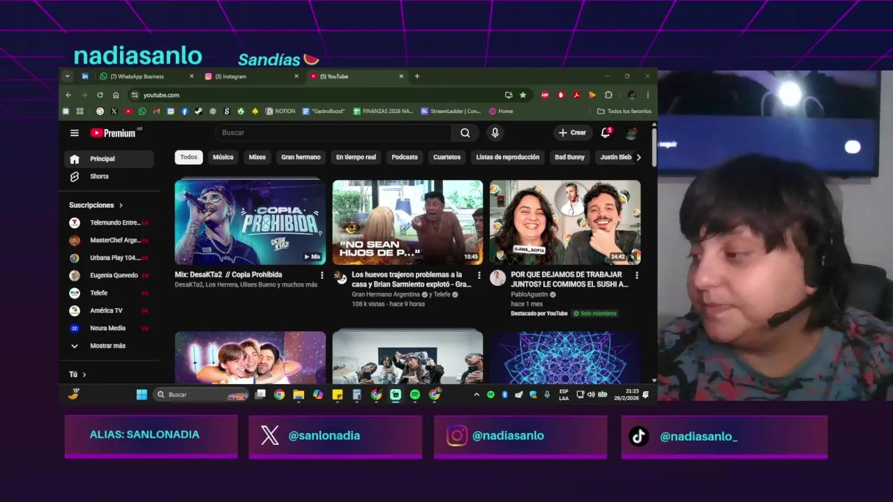Select the Mixes filter chip
893x502 pixels.
click(257, 158)
